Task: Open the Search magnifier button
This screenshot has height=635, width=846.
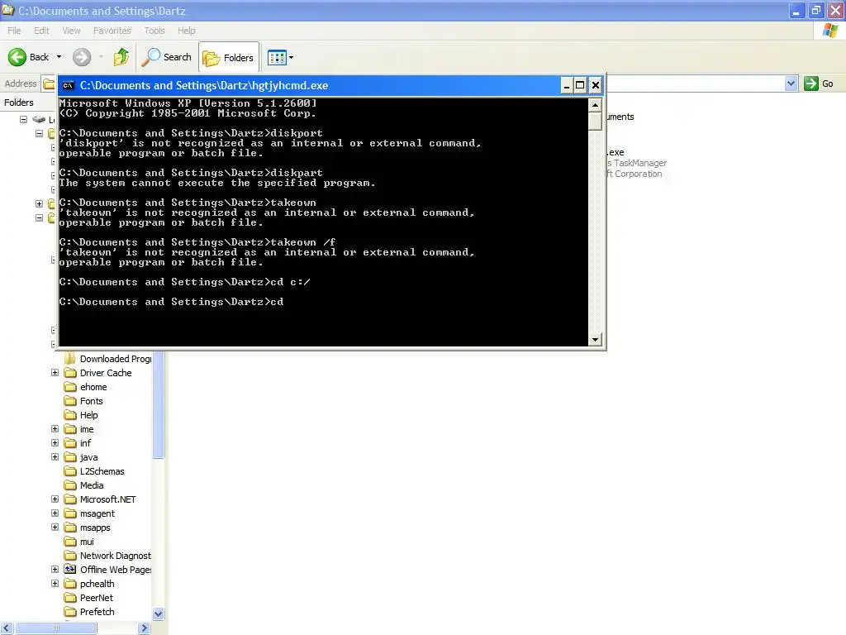Action: click(166, 57)
